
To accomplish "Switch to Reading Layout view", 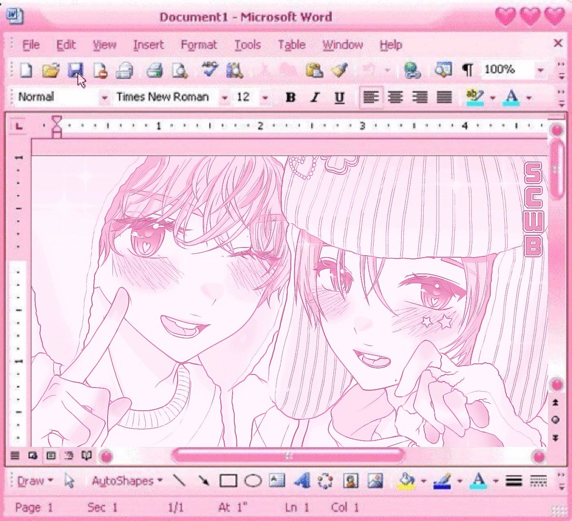I will (86, 456).
